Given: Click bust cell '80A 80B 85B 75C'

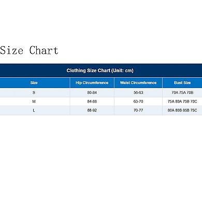Looking at the screenshot, I should [x=182, y=110].
